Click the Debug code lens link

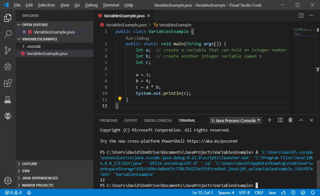[x=143, y=38]
